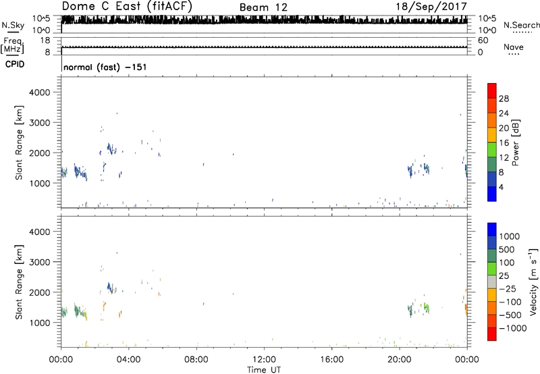Click the red top segment of Power colorbar

coord(492,90)
